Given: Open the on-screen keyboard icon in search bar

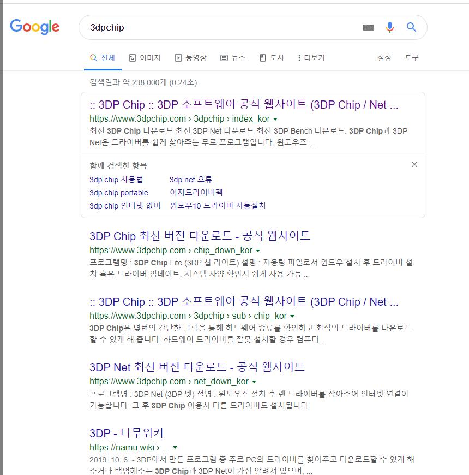Looking at the screenshot, I should tap(368, 27).
